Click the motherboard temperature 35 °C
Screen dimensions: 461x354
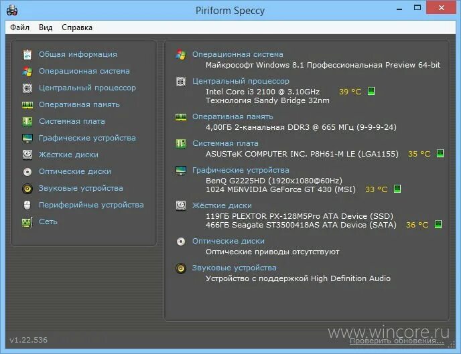pos(419,154)
